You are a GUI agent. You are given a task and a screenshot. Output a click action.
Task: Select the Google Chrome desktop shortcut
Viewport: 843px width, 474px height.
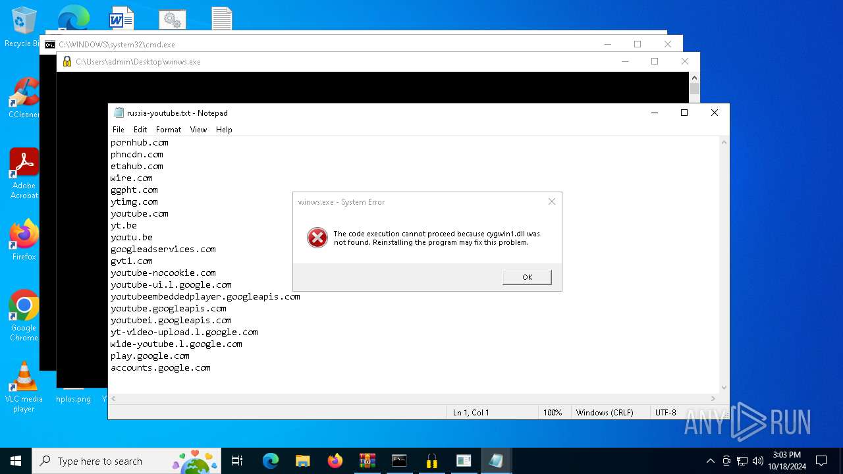click(x=24, y=315)
